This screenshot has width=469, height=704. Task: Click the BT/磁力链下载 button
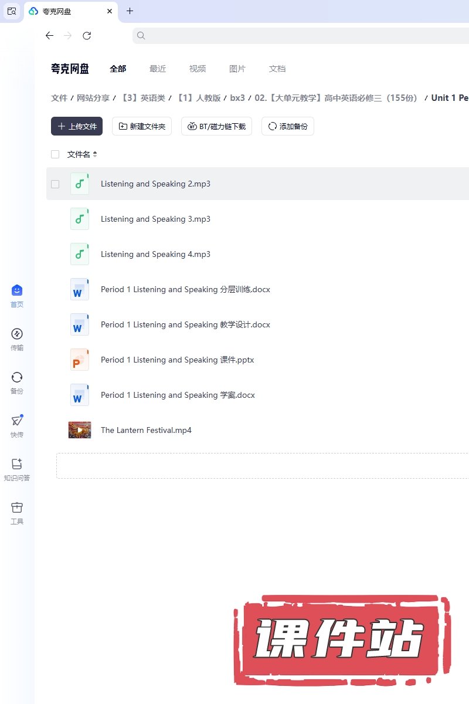coord(216,126)
